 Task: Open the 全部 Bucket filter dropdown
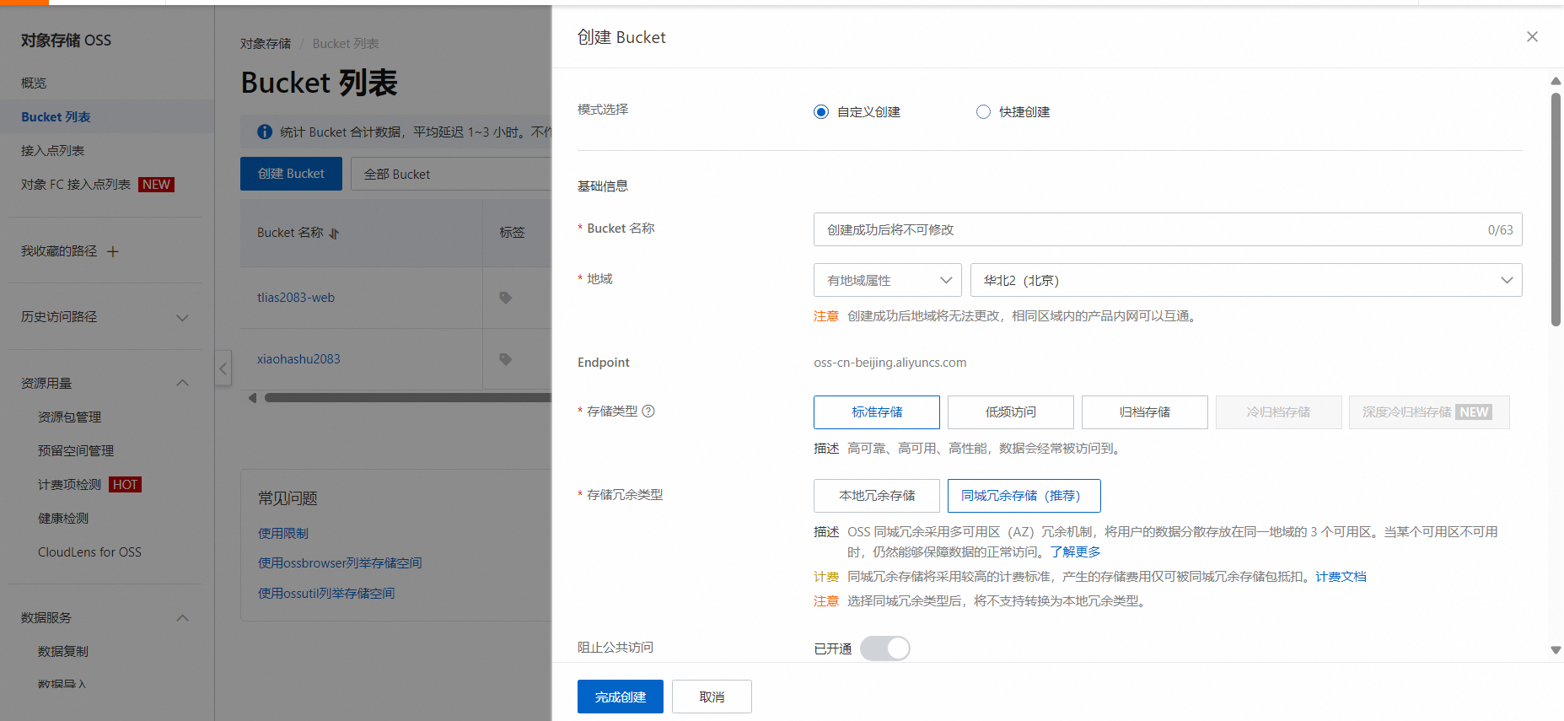point(451,174)
